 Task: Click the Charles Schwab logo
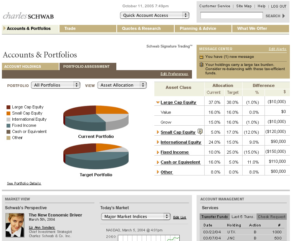[28, 16]
